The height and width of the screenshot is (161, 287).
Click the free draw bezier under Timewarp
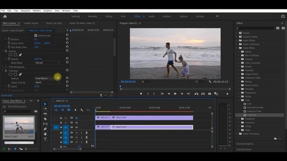pos(20,74)
